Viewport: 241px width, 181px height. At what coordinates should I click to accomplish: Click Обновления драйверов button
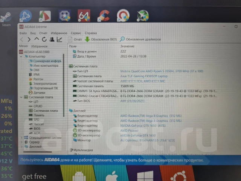(x=140, y=39)
